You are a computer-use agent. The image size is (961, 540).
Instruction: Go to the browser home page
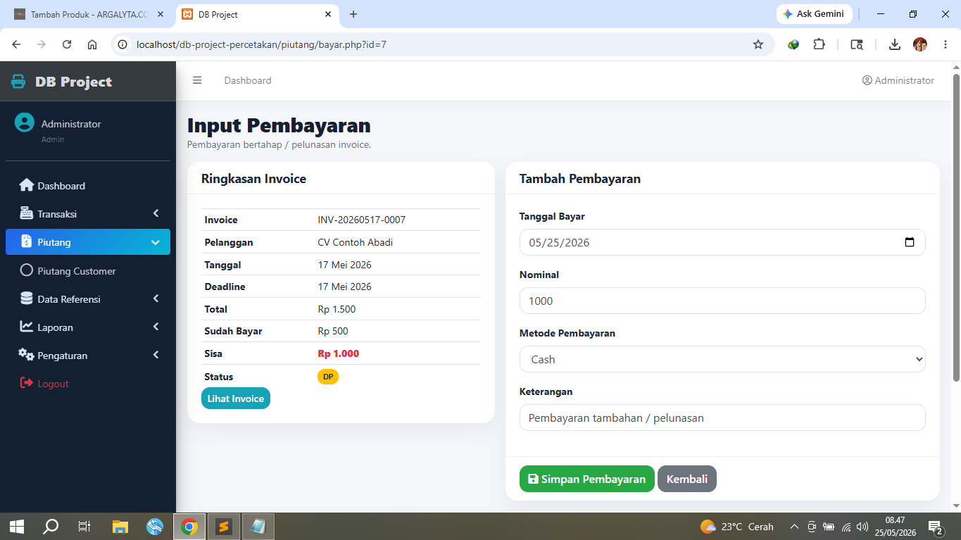[x=92, y=44]
